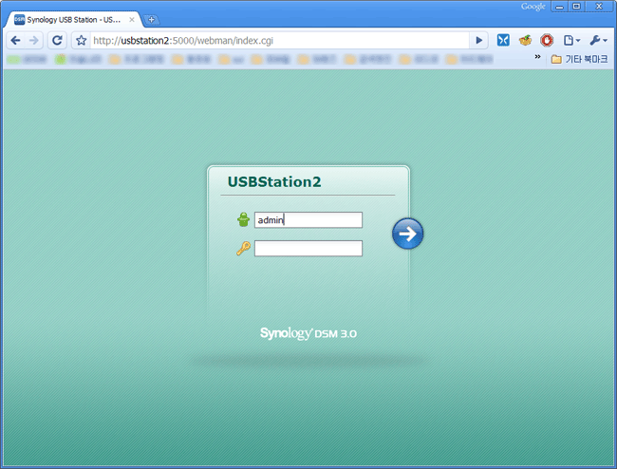Open the page menu dropdown
This screenshot has width=617, height=469.
click(571, 40)
